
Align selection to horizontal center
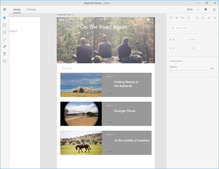[203, 18]
